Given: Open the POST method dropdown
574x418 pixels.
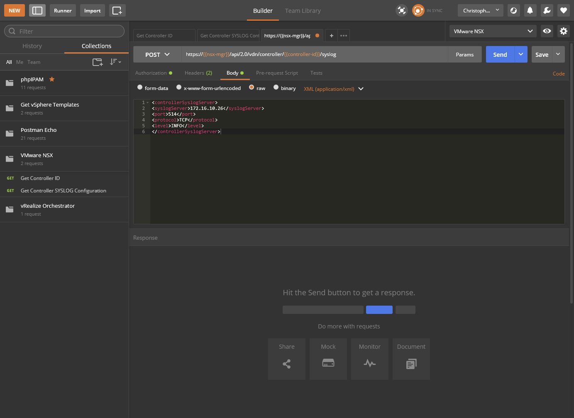Looking at the screenshot, I should point(157,55).
